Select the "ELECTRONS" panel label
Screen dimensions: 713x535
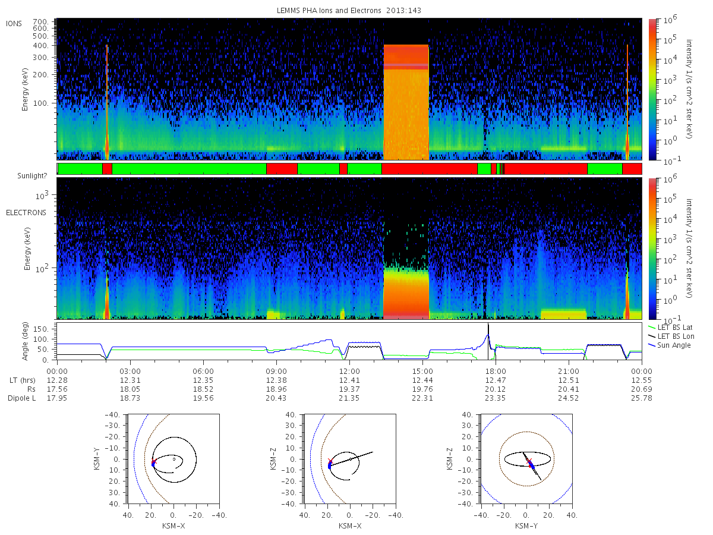[x=26, y=212]
